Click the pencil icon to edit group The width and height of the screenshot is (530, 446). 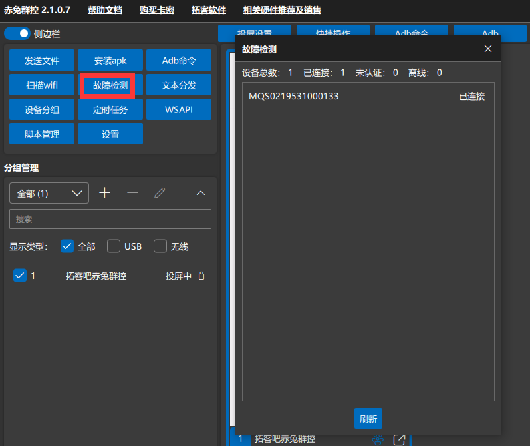click(x=160, y=193)
